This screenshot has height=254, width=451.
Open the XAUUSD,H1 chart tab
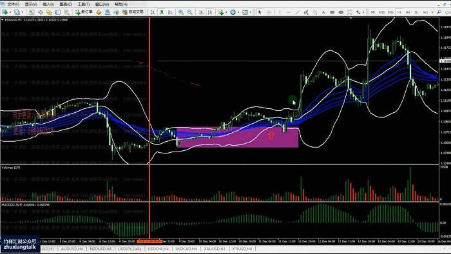(x=215, y=249)
